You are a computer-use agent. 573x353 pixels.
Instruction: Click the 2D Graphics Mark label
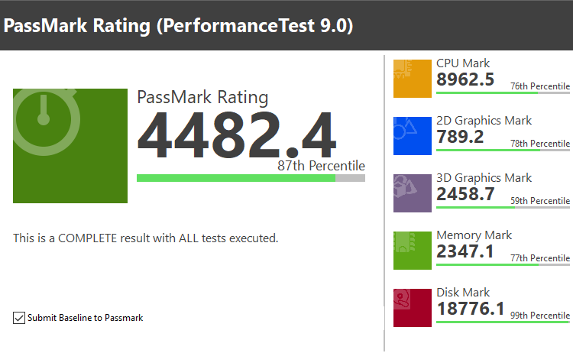click(484, 121)
